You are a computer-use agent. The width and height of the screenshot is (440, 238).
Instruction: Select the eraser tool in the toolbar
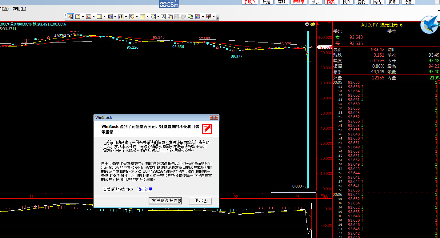pyautogui.click(x=183, y=17)
